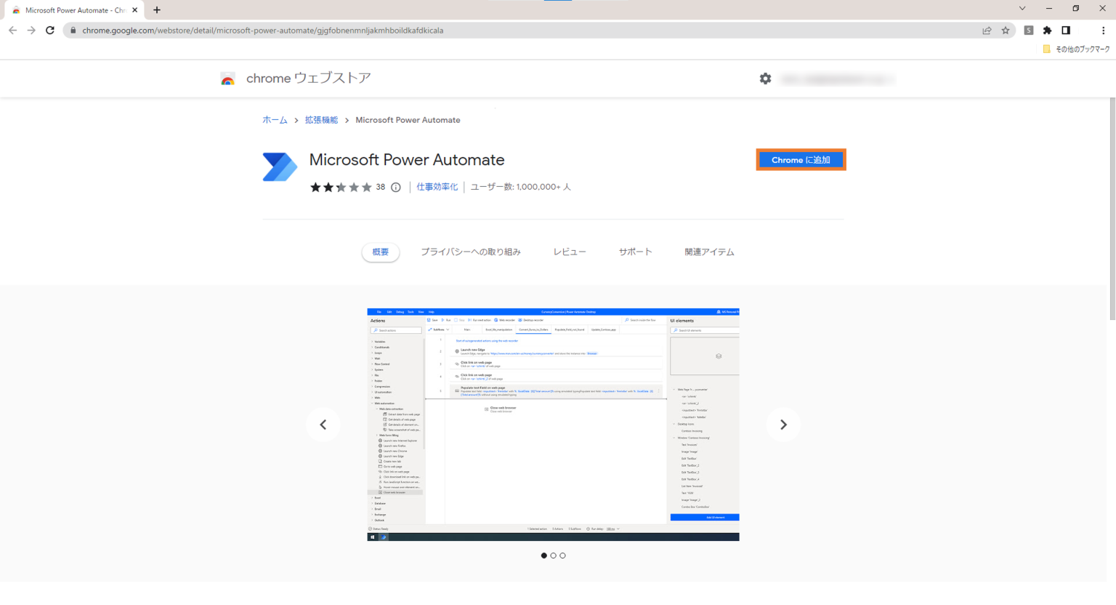The height and width of the screenshot is (605, 1116).
Task: Click the share page icon in address bar
Action: [x=987, y=31]
